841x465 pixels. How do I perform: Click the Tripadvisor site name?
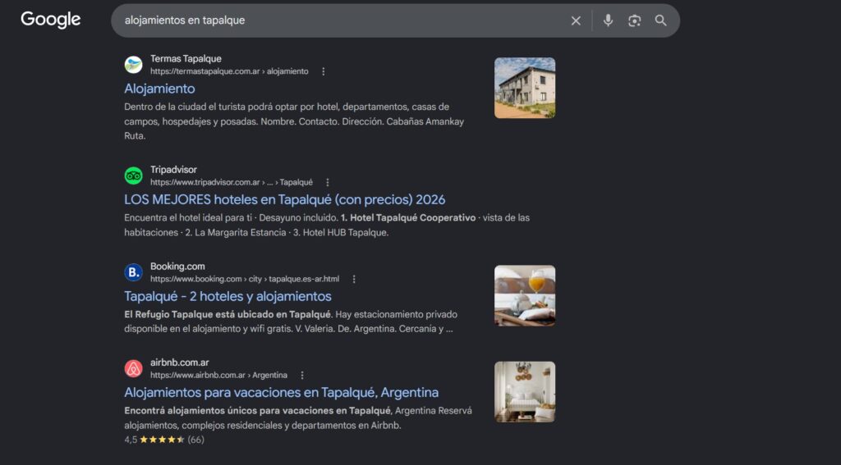pyautogui.click(x=173, y=170)
